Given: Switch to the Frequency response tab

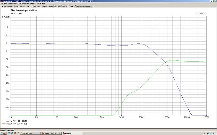Looking at the screenshot, I should pos(7,6).
